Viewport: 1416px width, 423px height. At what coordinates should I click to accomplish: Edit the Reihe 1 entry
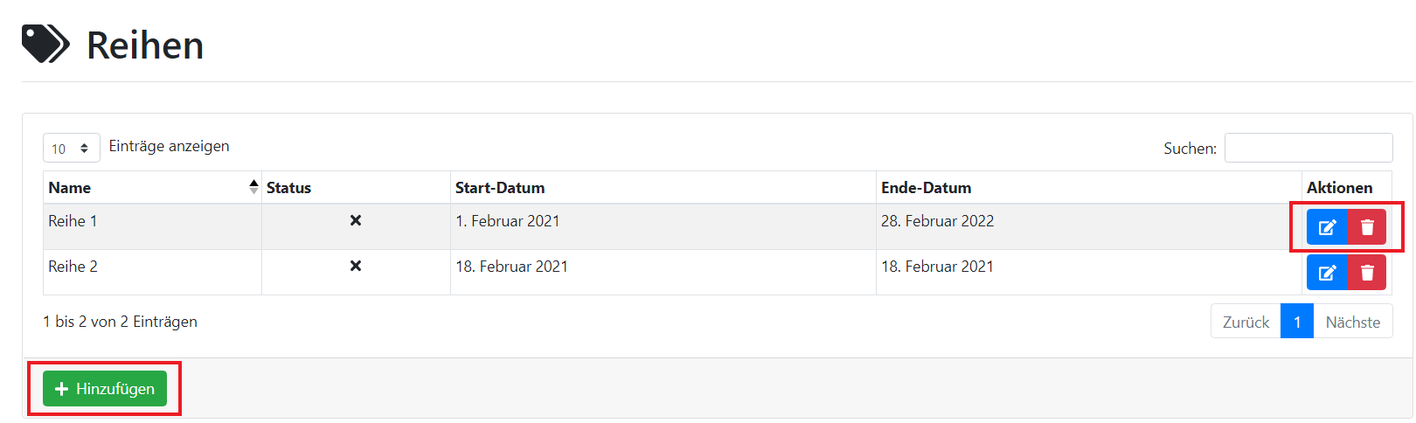1327,227
